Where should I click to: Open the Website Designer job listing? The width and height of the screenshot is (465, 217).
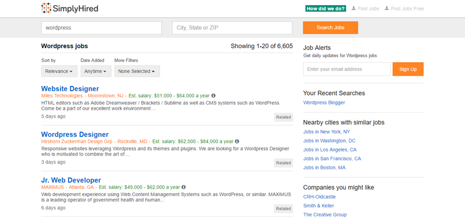pos(70,89)
